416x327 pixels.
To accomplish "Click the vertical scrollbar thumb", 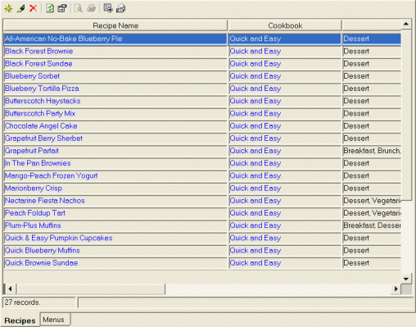I will [x=406, y=115].
